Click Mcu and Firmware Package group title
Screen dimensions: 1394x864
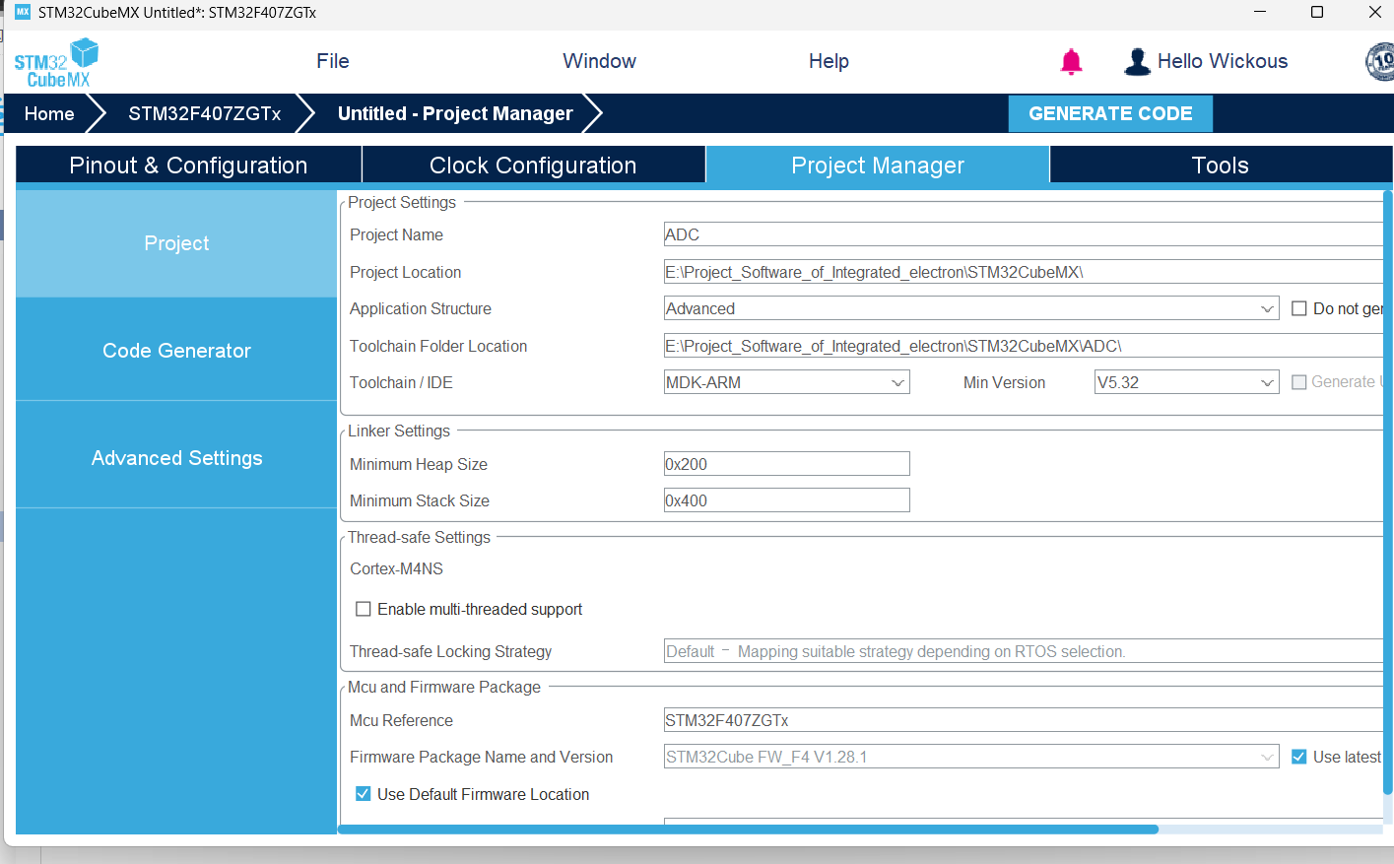point(444,687)
